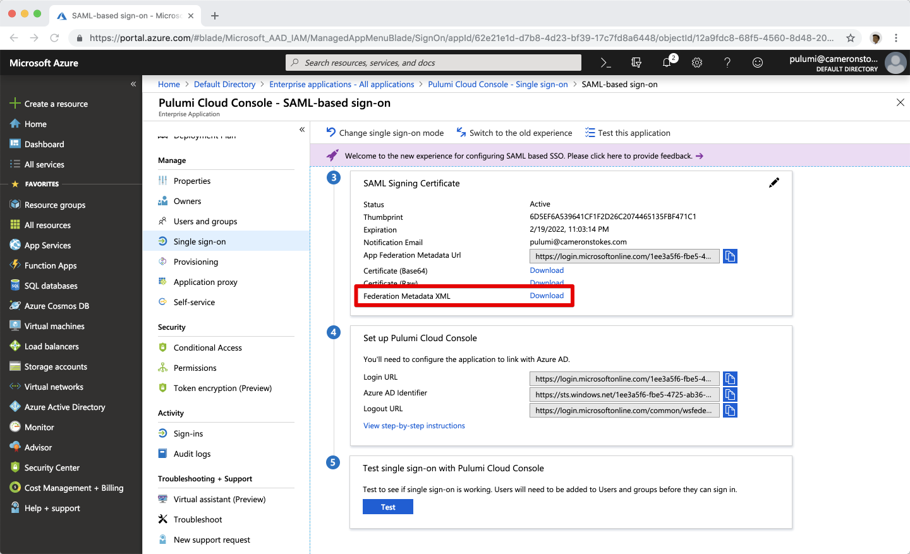Open the portal settings gear

697,63
